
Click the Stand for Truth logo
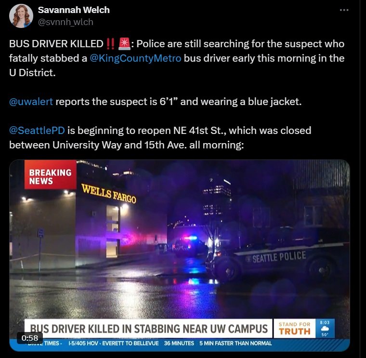[x=295, y=328]
